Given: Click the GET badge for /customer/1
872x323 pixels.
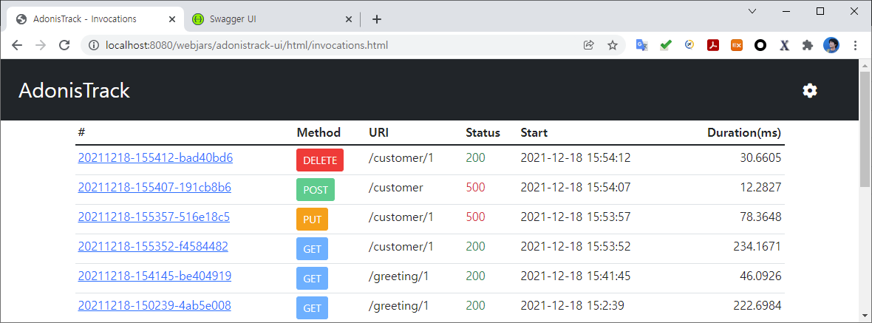Looking at the screenshot, I should click(x=312, y=248).
